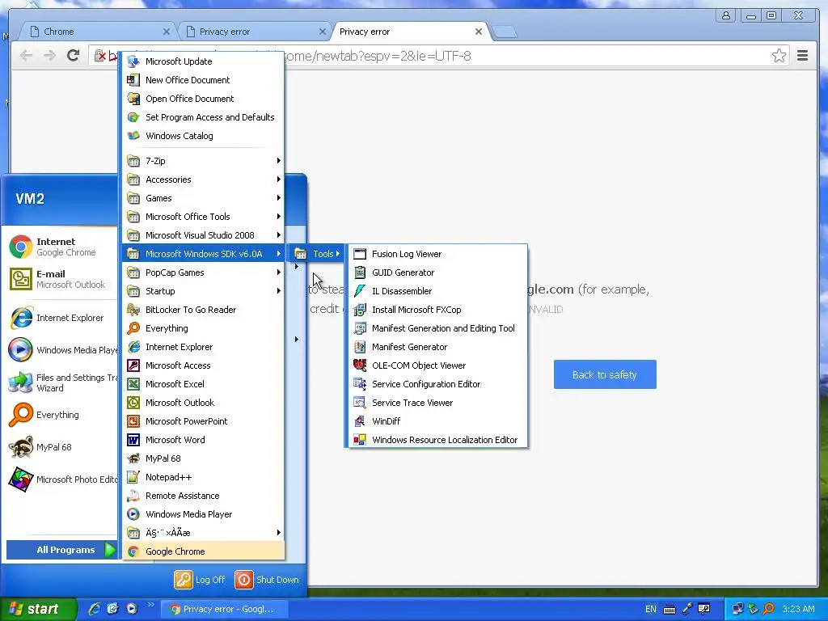828x621 pixels.
Task: Launch GUID Generator icon
Action: click(x=360, y=272)
